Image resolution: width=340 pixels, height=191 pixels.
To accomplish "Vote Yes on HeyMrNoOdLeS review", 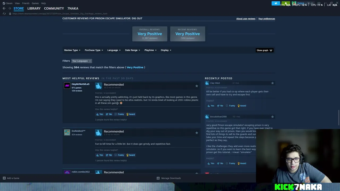I will point(100,114).
